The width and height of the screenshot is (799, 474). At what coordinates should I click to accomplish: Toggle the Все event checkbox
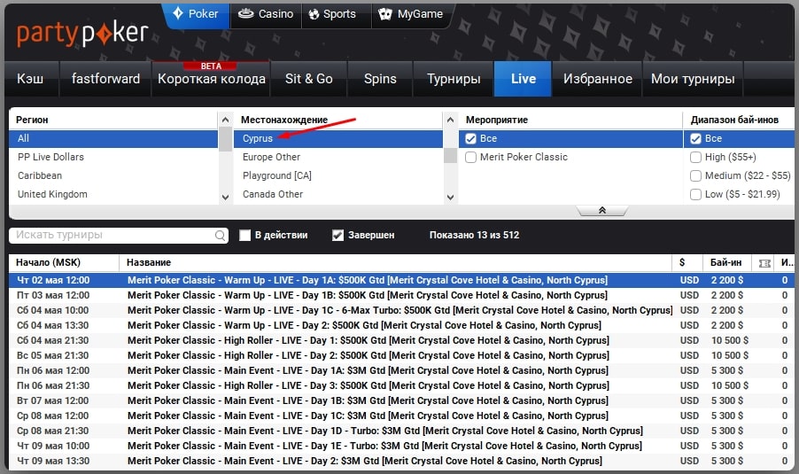click(471, 138)
